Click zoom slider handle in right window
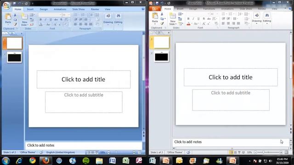294x165 pixels. (x=263, y=153)
